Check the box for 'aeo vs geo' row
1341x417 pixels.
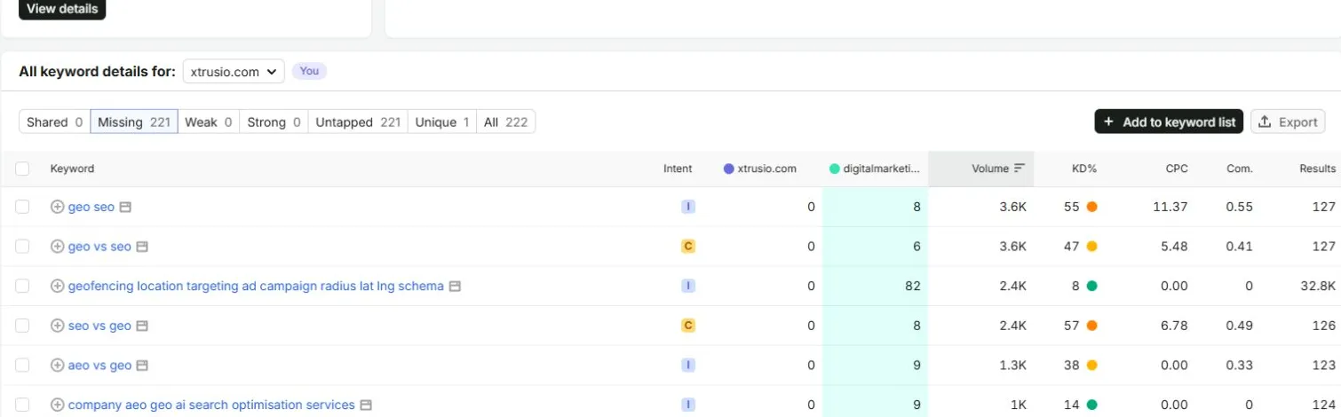point(22,366)
